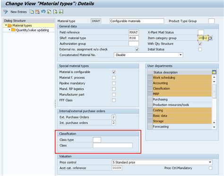Click row selector beside Purchasing
224x176 pixels.
[x=150, y=100]
